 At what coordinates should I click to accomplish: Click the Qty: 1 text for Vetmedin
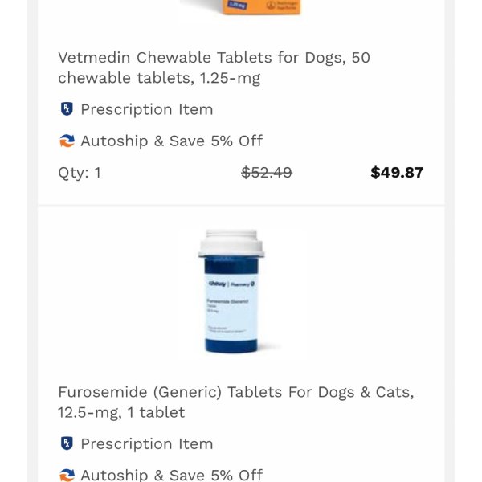[80, 173]
